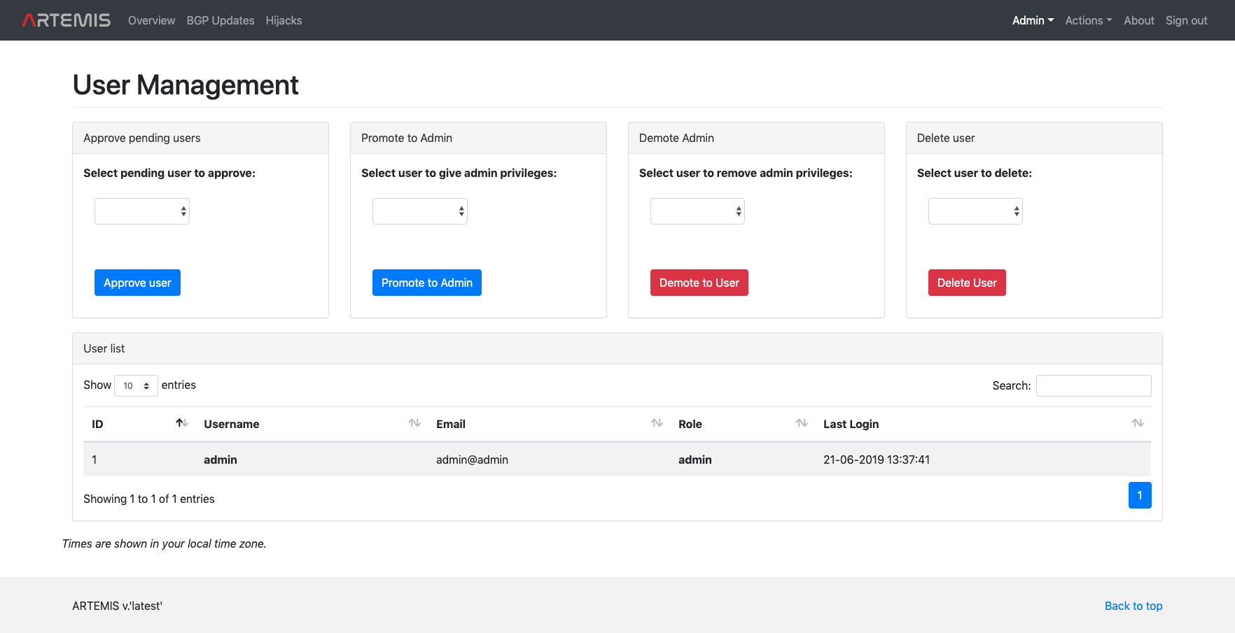This screenshot has height=633, width=1235.
Task: Expand the Admin menu
Action: [x=1033, y=20]
